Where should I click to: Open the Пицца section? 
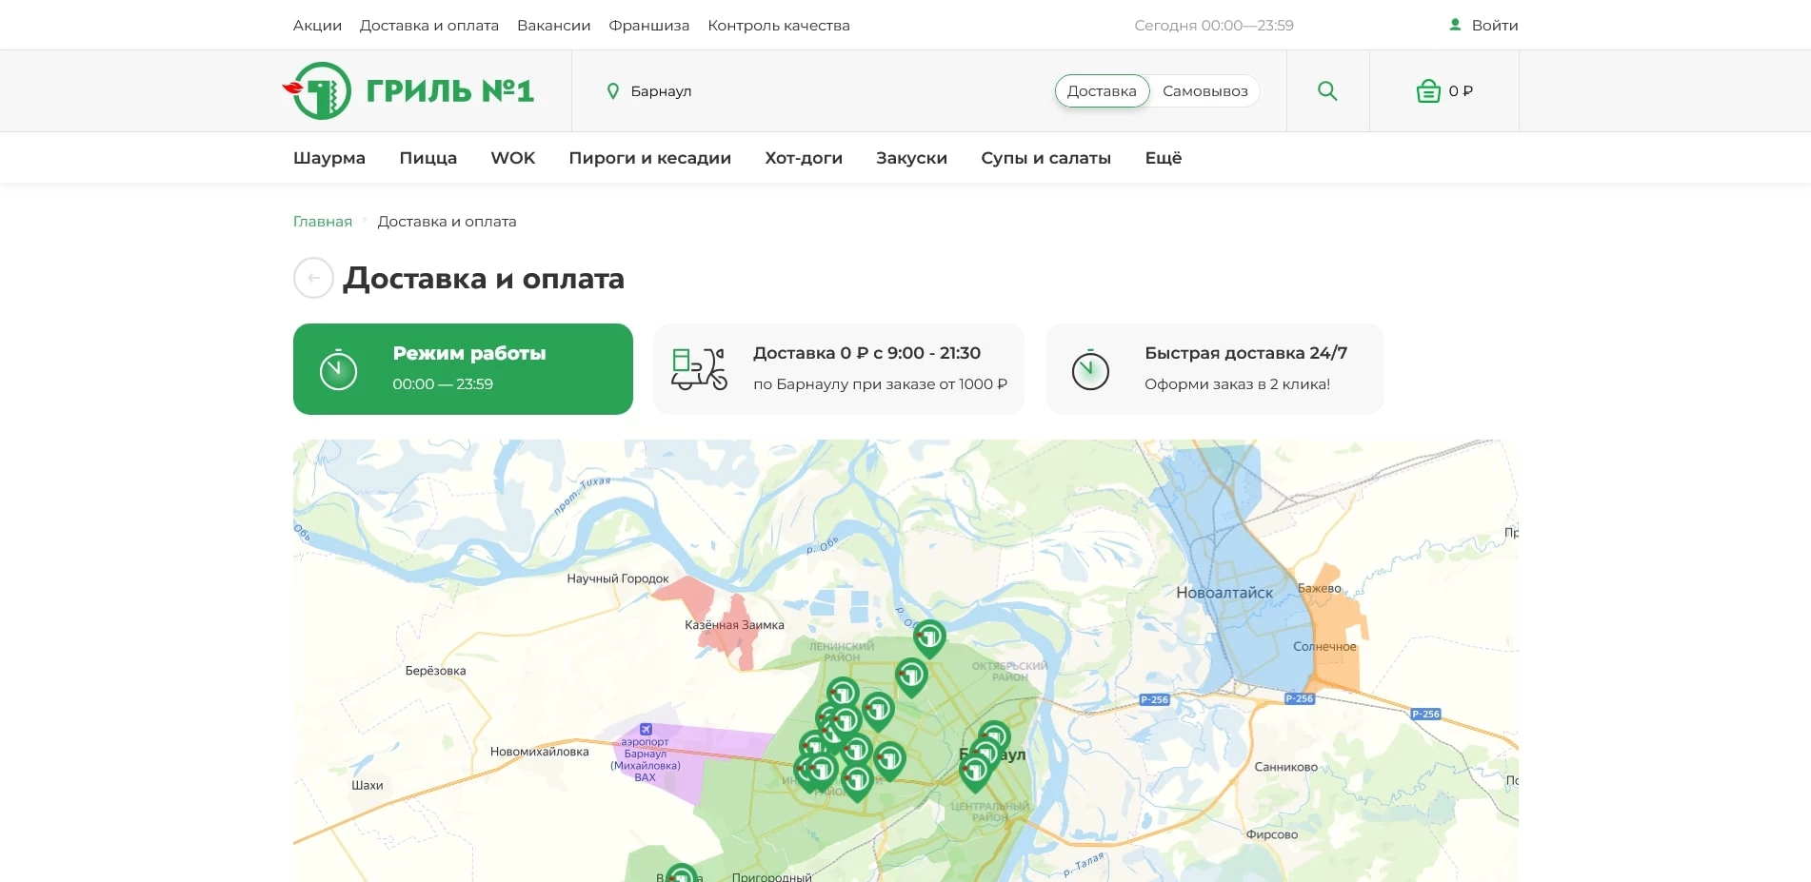click(427, 158)
